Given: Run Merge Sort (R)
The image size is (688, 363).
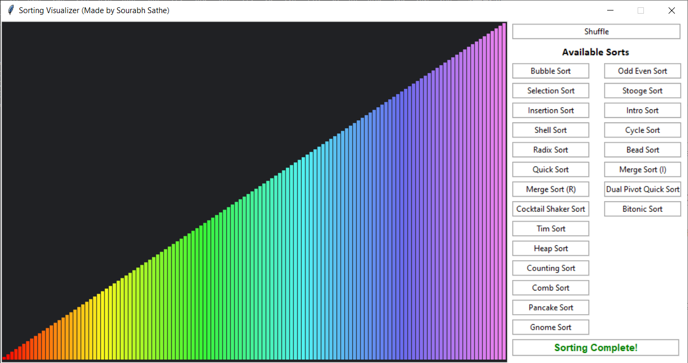Looking at the screenshot, I should [551, 189].
